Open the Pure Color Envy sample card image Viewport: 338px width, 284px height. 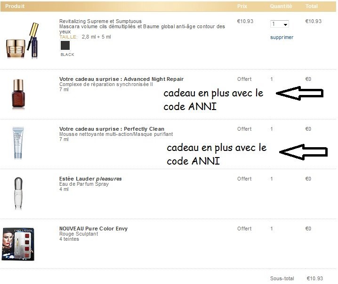[x=18, y=244]
